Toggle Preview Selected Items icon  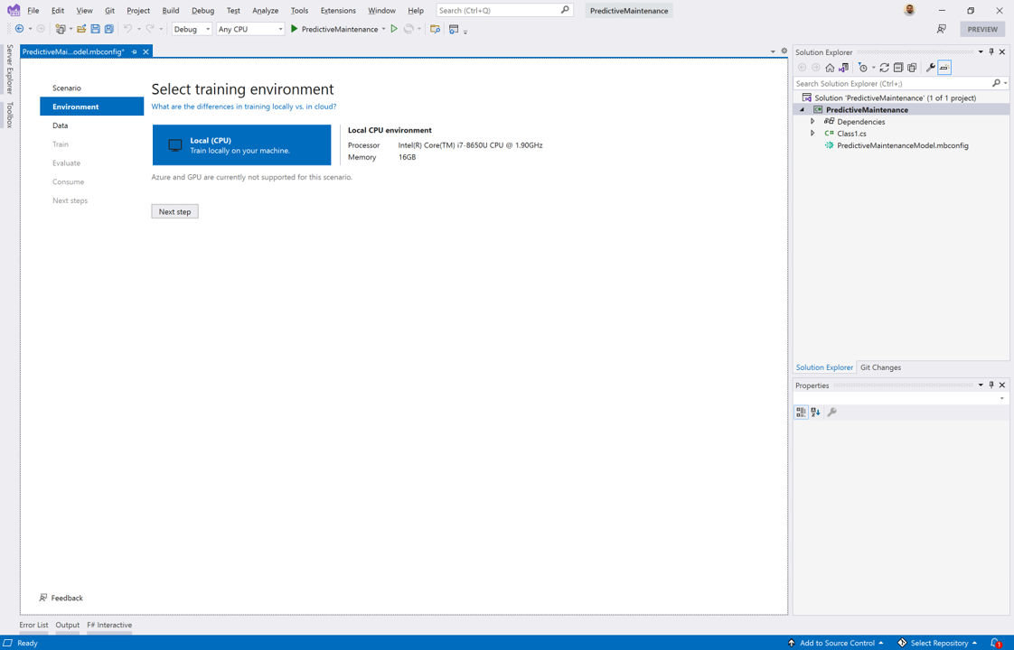click(944, 67)
